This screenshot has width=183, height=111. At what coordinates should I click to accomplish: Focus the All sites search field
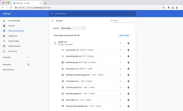(x=123, y=21)
